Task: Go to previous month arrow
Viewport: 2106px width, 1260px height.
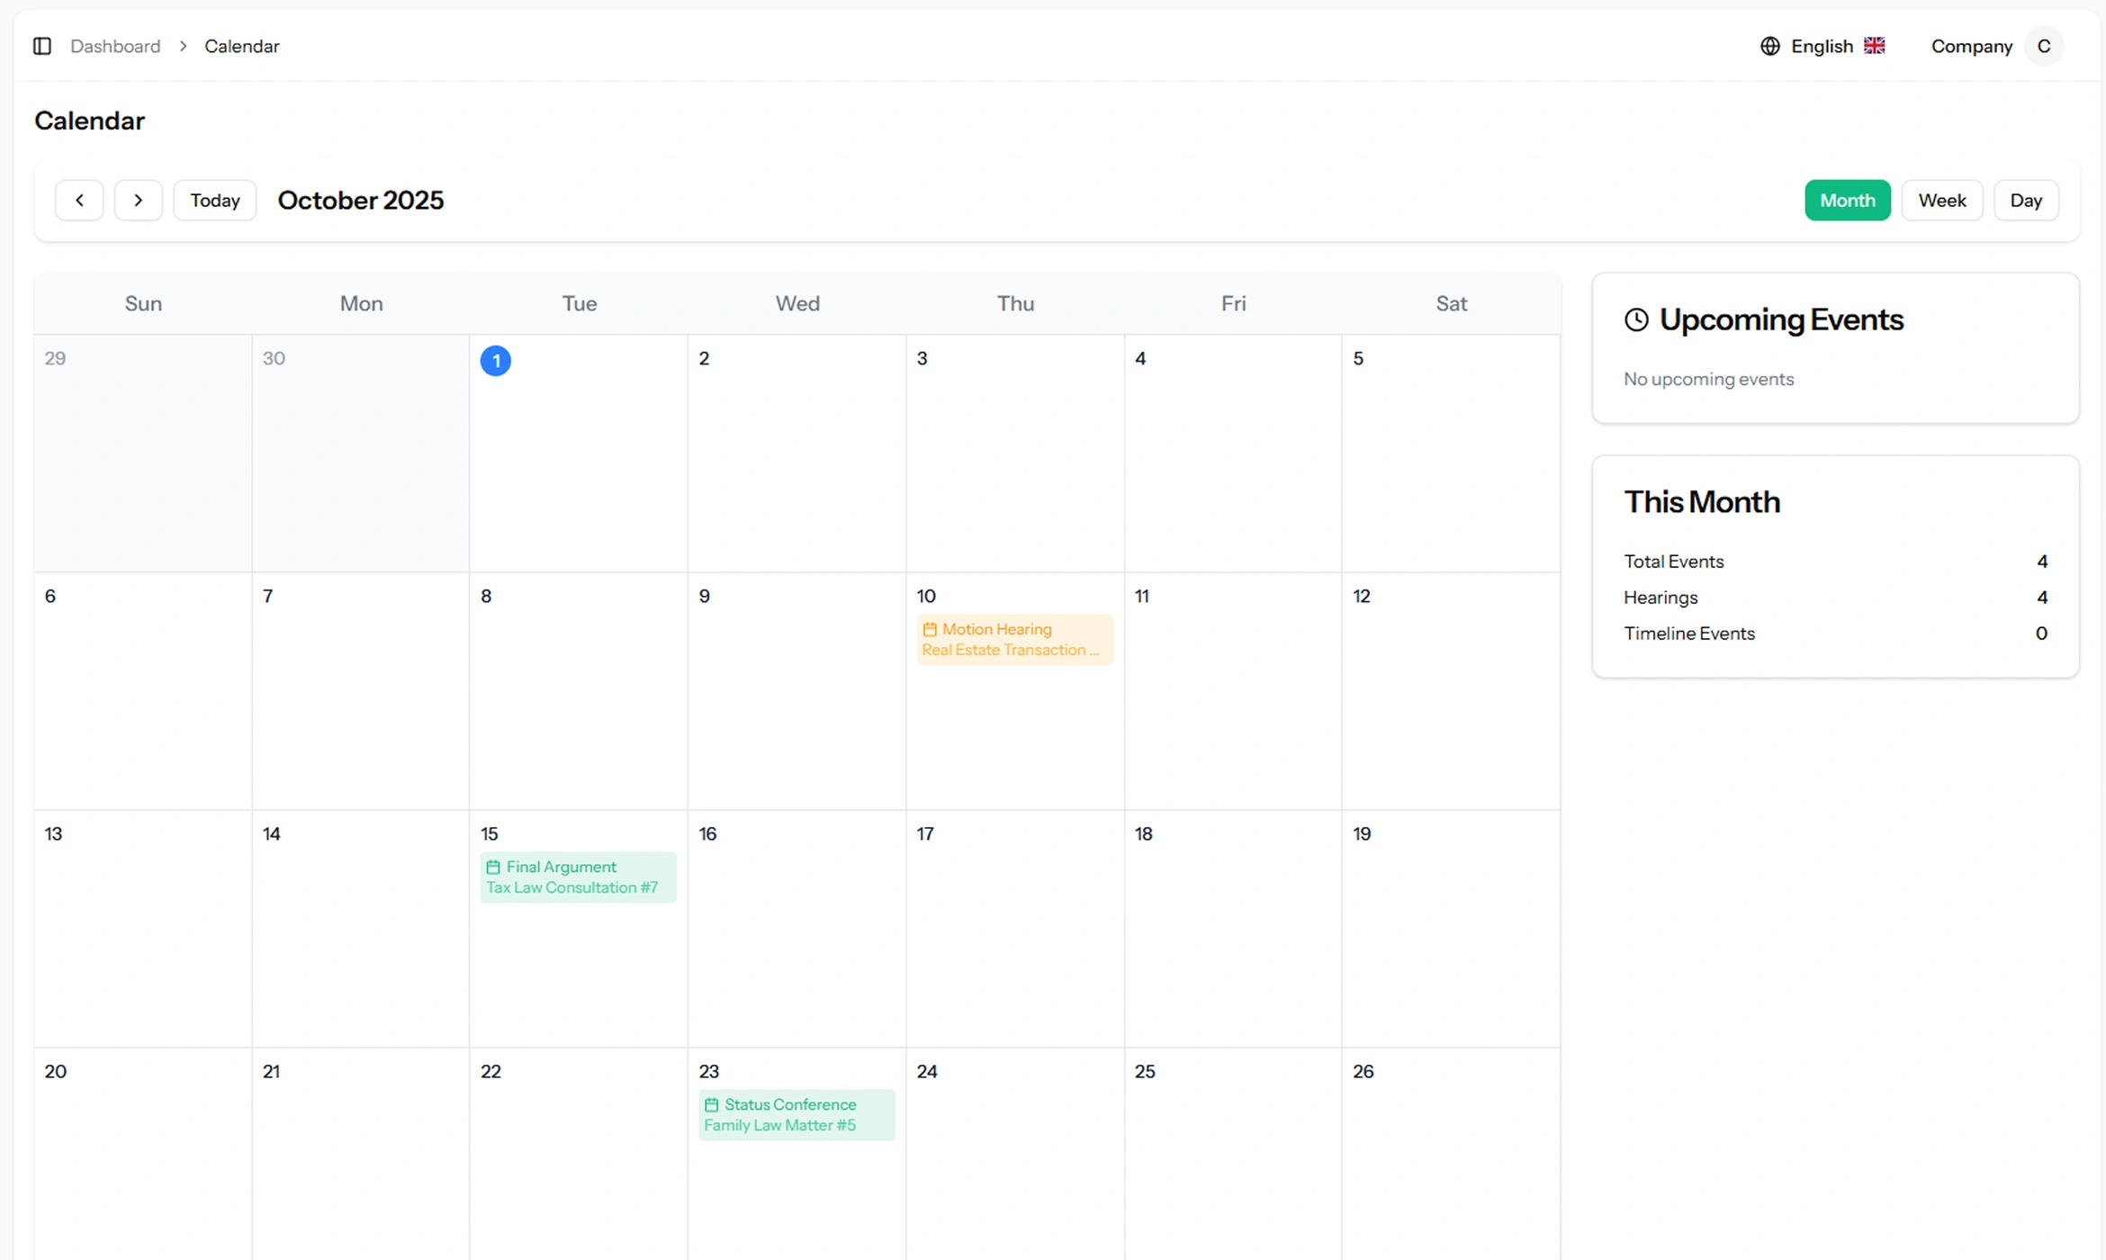Action: click(x=79, y=200)
